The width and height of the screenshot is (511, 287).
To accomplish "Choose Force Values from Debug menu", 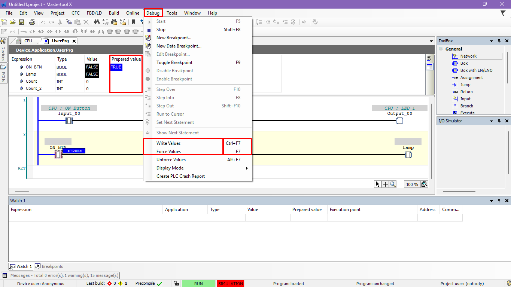I will click(168, 152).
